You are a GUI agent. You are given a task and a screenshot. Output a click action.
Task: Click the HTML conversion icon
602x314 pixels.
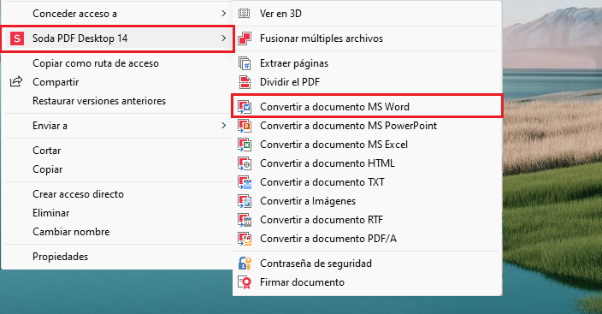[x=245, y=163]
